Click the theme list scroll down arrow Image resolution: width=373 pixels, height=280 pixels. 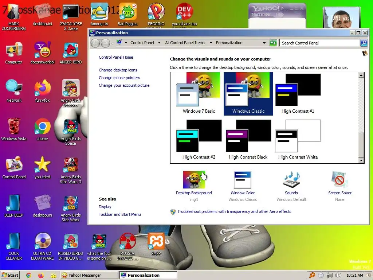point(361,160)
